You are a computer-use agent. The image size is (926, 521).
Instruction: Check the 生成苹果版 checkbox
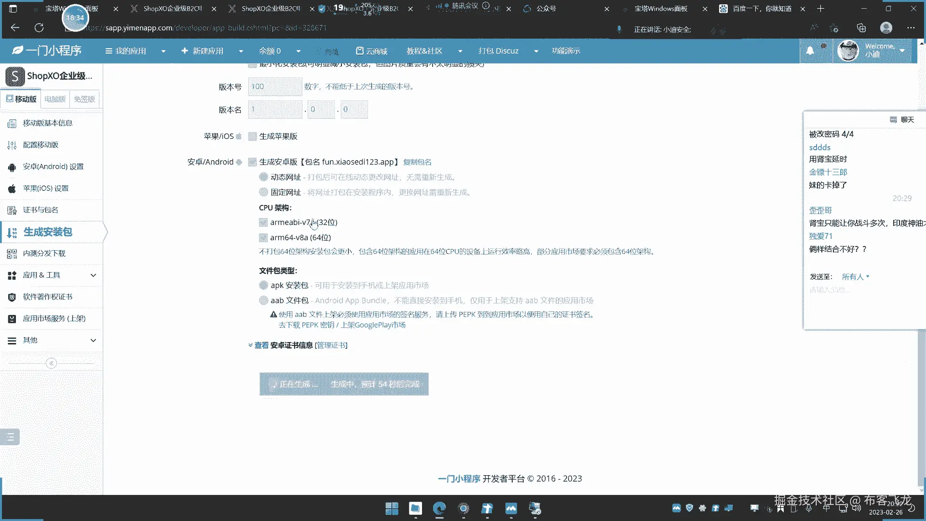[x=252, y=137]
